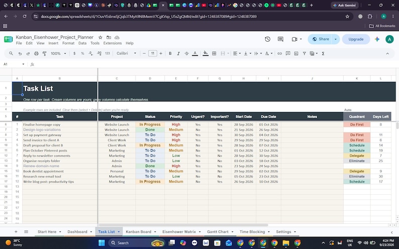Increase font size with plus button
The width and height of the screenshot is (399, 249).
[161, 53]
